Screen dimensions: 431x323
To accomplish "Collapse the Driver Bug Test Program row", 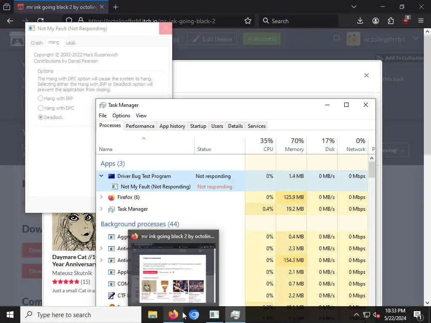I will 101,176.
